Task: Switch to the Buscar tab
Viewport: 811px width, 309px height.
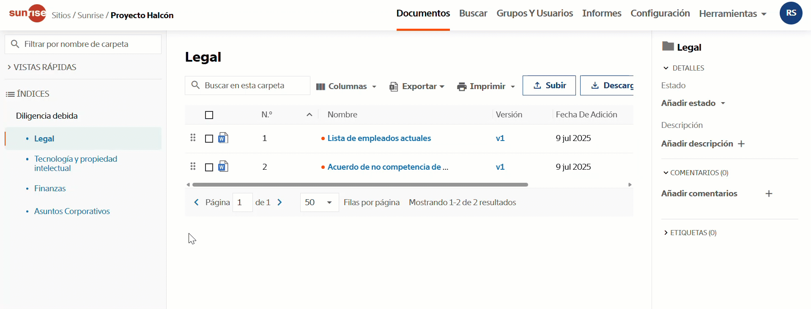Action: click(x=473, y=13)
